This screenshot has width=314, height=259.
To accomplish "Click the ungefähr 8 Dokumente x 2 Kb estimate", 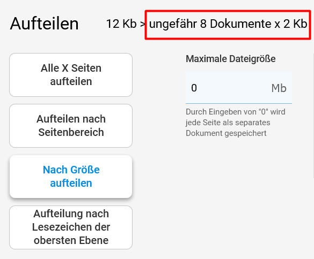I will (x=228, y=24).
